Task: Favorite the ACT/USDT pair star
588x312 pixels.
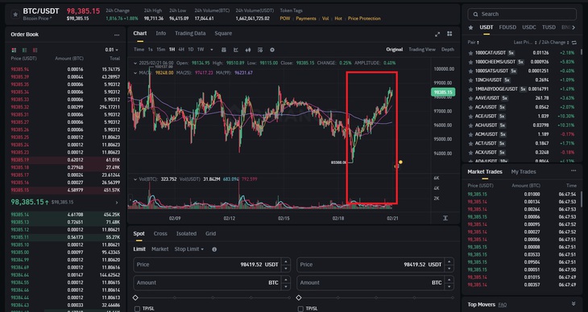Action: pyautogui.click(x=470, y=143)
